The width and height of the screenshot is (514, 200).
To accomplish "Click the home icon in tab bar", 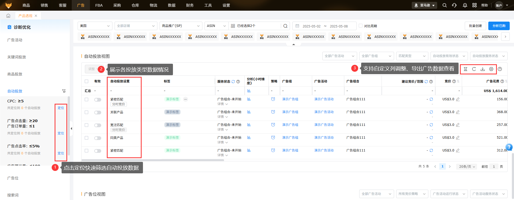I will 8,16.
